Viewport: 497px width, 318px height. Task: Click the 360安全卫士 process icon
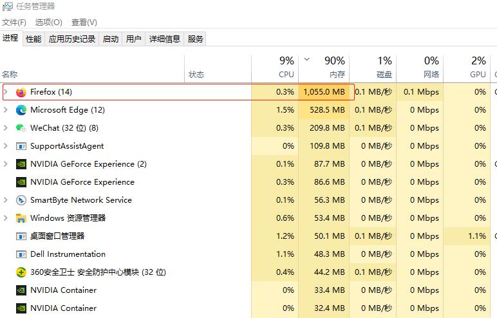(x=21, y=272)
